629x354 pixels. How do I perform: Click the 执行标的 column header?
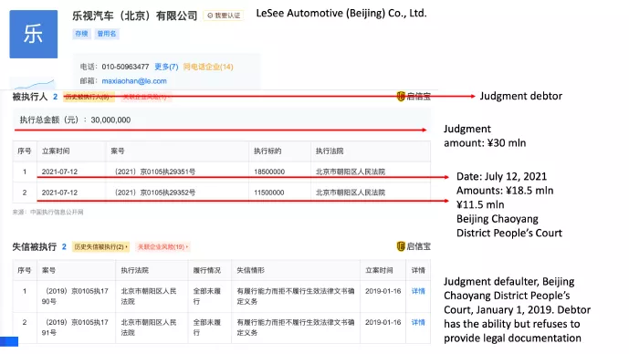click(x=267, y=151)
